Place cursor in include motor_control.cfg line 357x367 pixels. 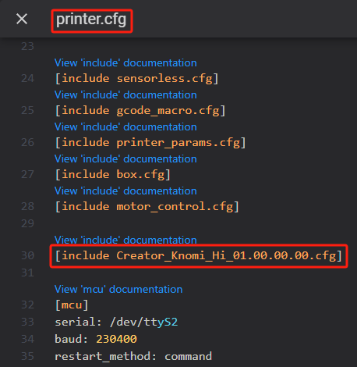147,207
